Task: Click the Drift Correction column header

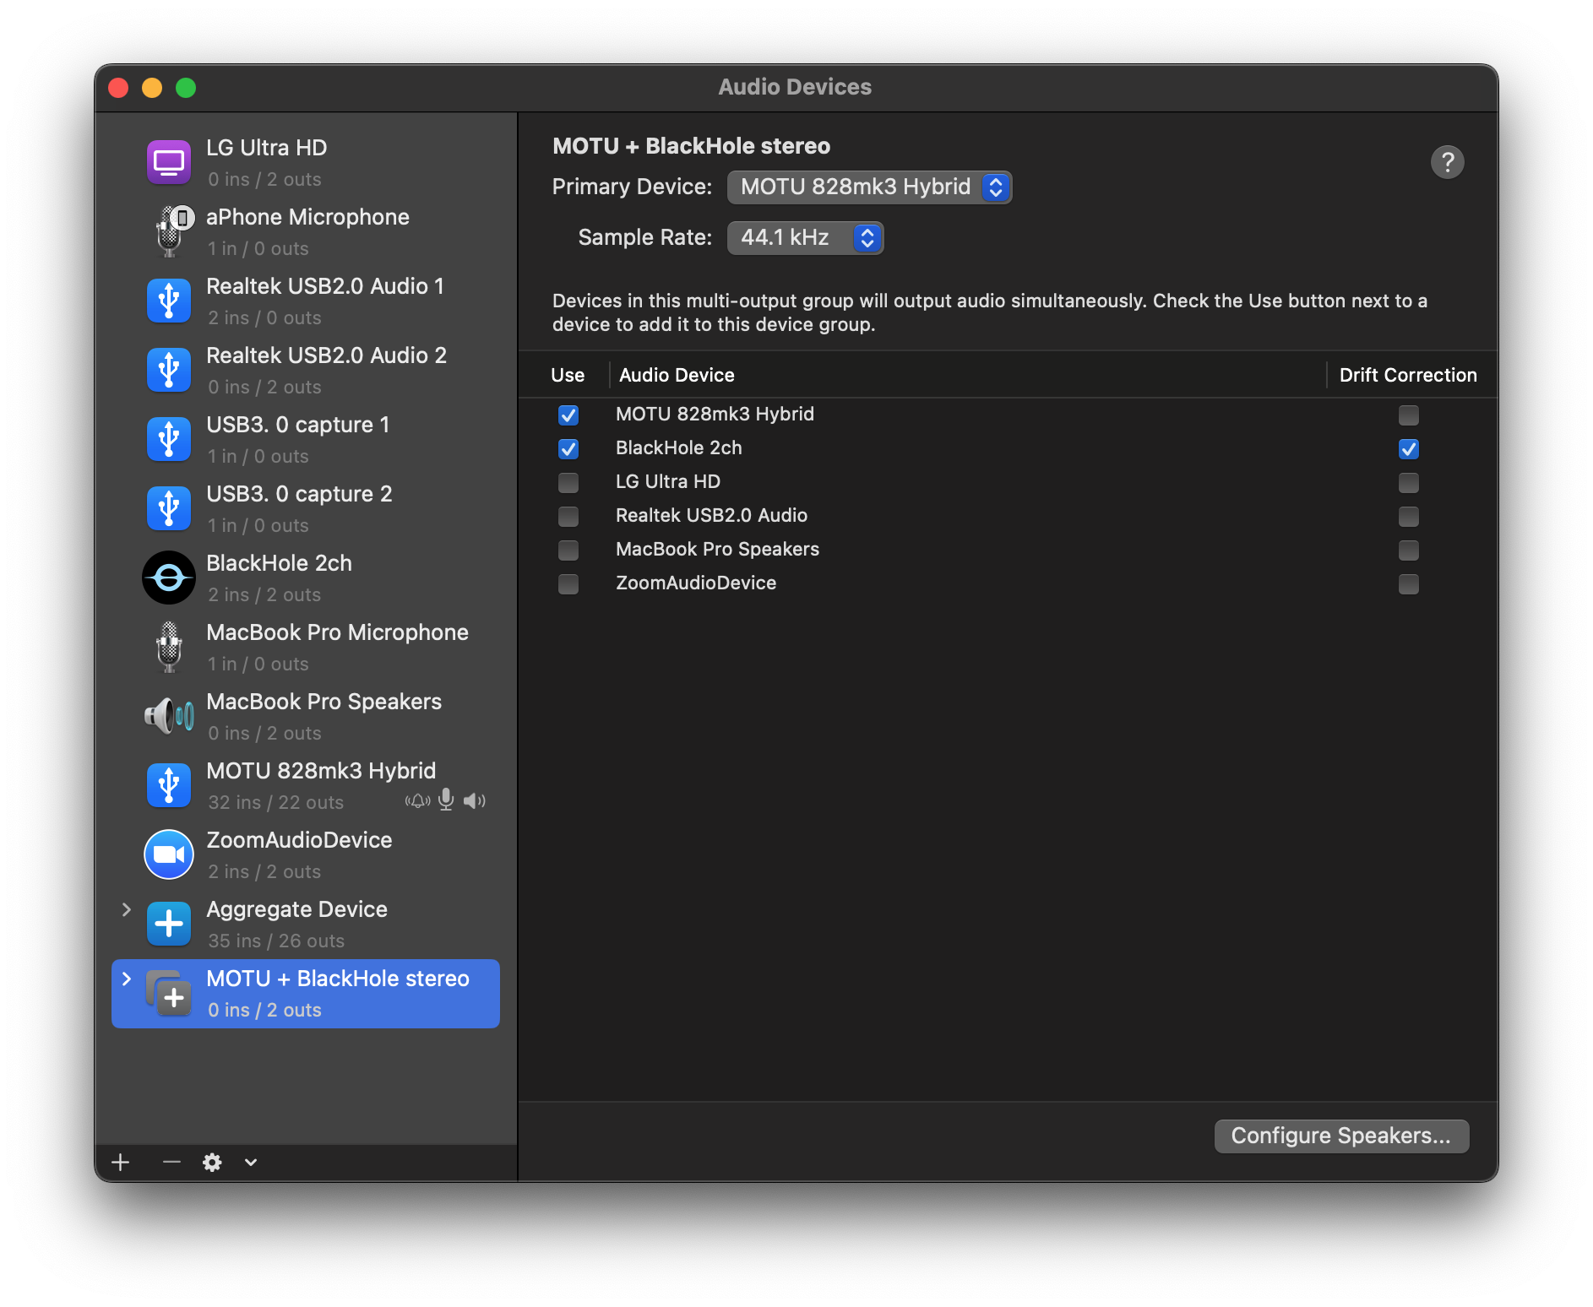Action: click(x=1407, y=375)
